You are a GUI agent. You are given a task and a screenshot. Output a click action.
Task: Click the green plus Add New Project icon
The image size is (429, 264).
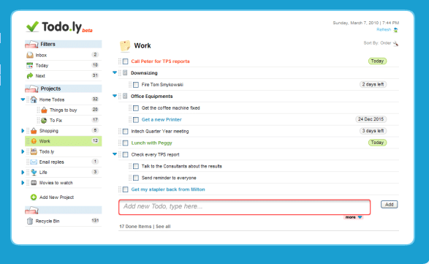coord(34,197)
